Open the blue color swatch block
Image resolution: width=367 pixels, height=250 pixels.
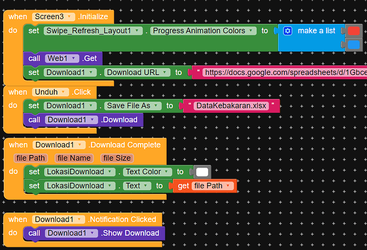(x=353, y=44)
